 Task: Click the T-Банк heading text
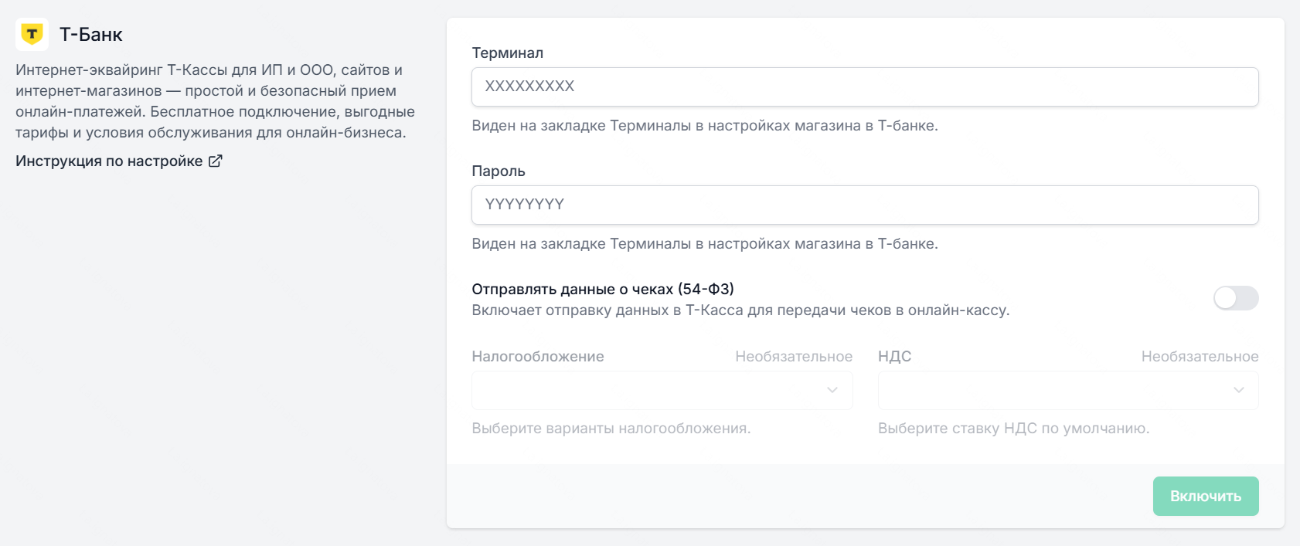pos(91,35)
